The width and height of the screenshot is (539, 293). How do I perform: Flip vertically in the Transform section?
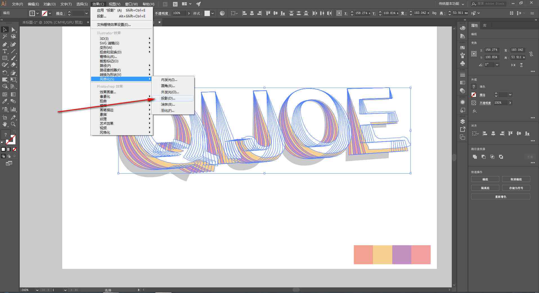click(x=521, y=65)
